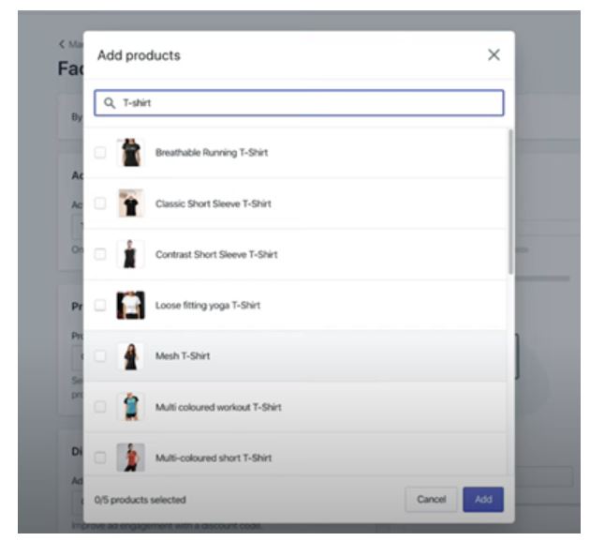Select Mesh T-Shirt product name
590x541 pixels.
point(183,356)
